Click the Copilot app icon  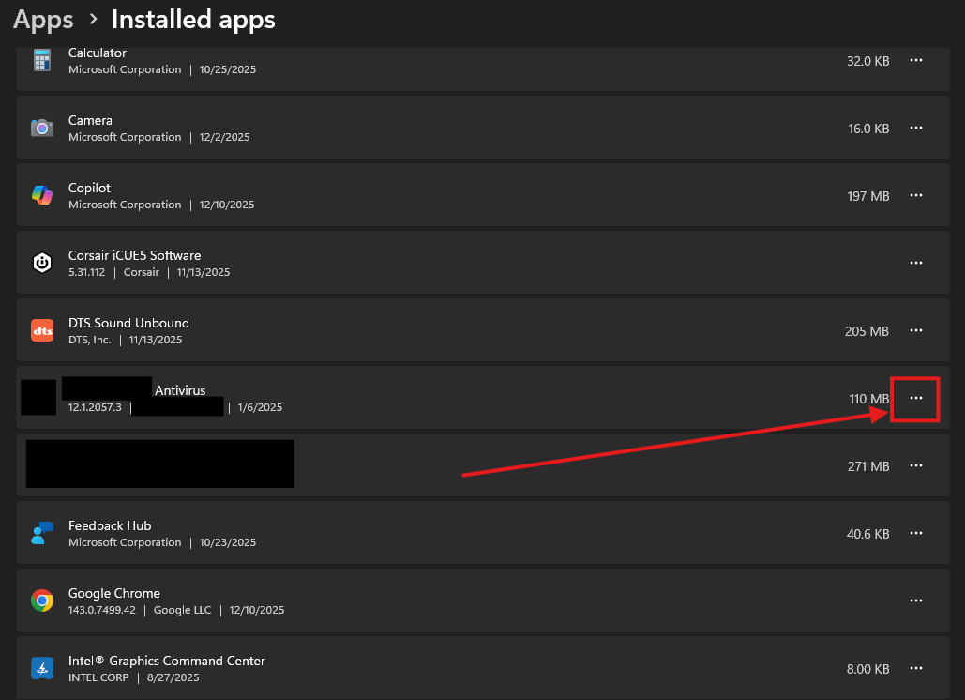tap(42, 195)
